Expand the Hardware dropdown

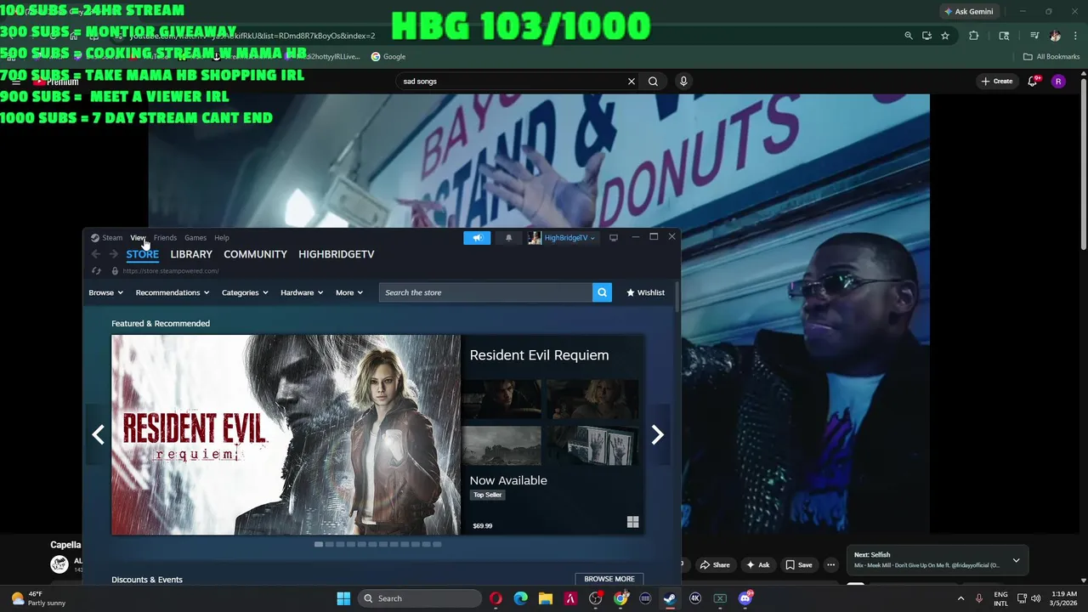[x=302, y=292]
